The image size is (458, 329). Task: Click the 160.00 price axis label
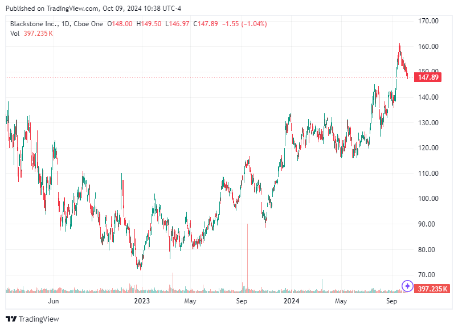428,47
